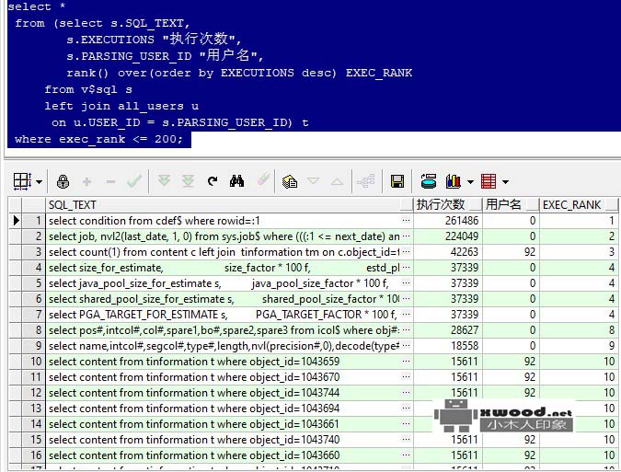The height and width of the screenshot is (472, 621).
Task: Click the floppy disk save icon
Action: pos(397,182)
